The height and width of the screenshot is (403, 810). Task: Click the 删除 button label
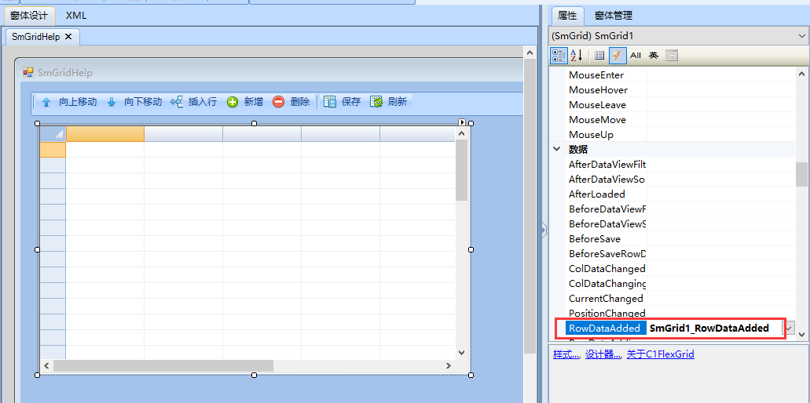tap(300, 102)
